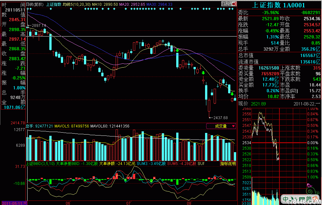Click the 委卖量 value 16261500
Viewport: 322px width, 205px height.
pyautogui.click(x=268, y=68)
